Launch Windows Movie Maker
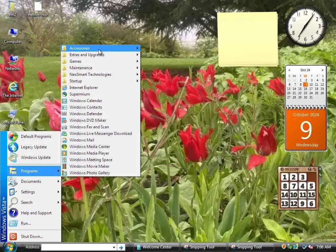Screen dimensions: 336x252 [x=101, y=166]
